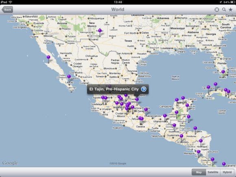Tap the El Tajin callout title
The width and height of the screenshot is (236, 177).
coord(114,89)
